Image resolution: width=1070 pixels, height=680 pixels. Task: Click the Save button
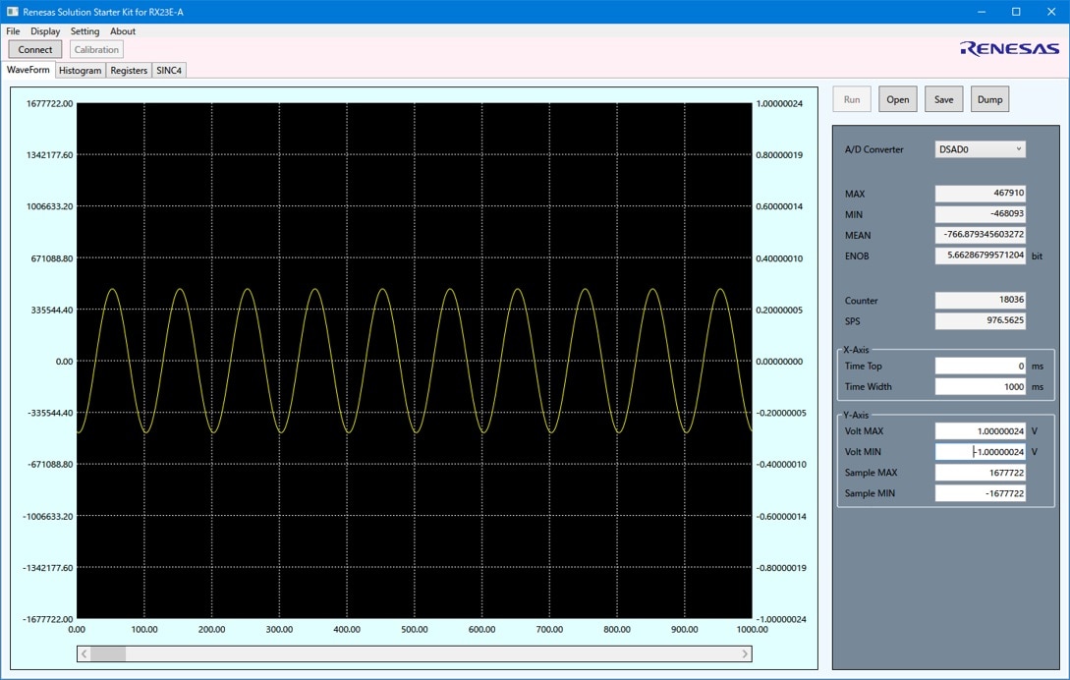(944, 99)
